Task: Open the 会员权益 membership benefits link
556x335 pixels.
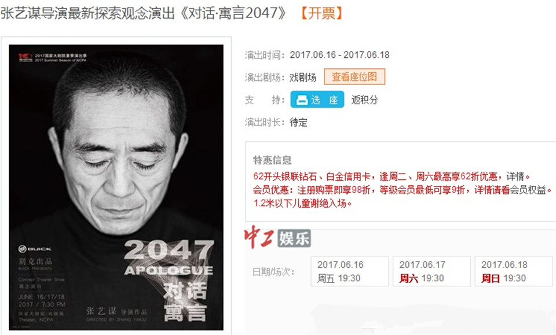Action: tap(528, 190)
